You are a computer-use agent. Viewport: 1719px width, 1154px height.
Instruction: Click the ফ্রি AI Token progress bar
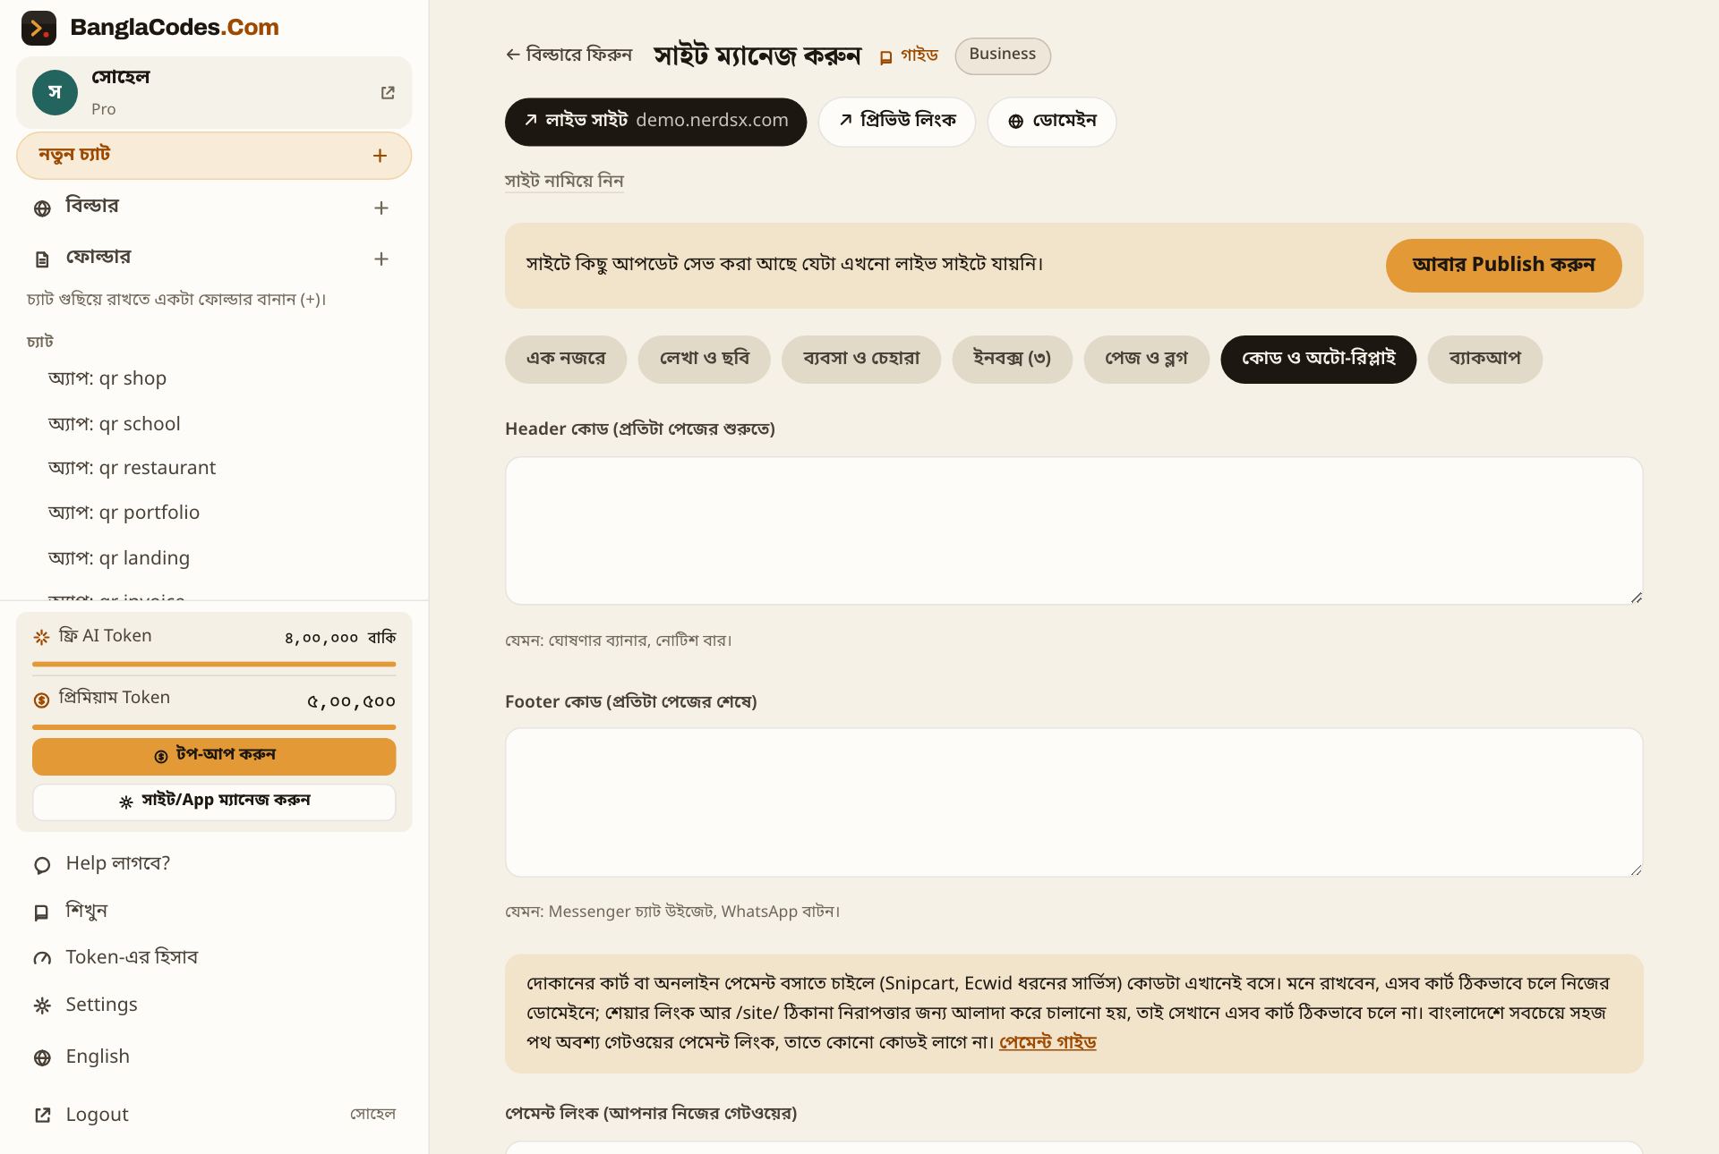[x=214, y=664]
